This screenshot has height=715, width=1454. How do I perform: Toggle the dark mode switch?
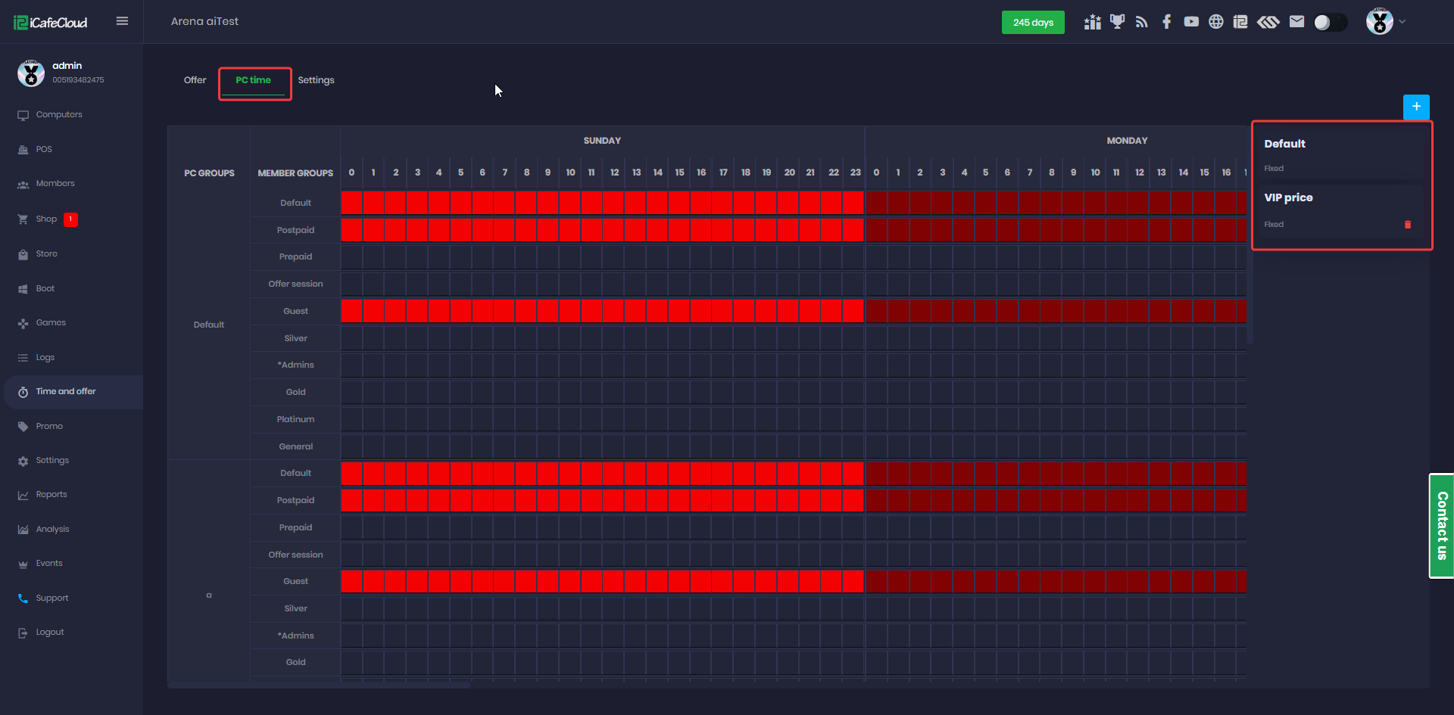1330,23
